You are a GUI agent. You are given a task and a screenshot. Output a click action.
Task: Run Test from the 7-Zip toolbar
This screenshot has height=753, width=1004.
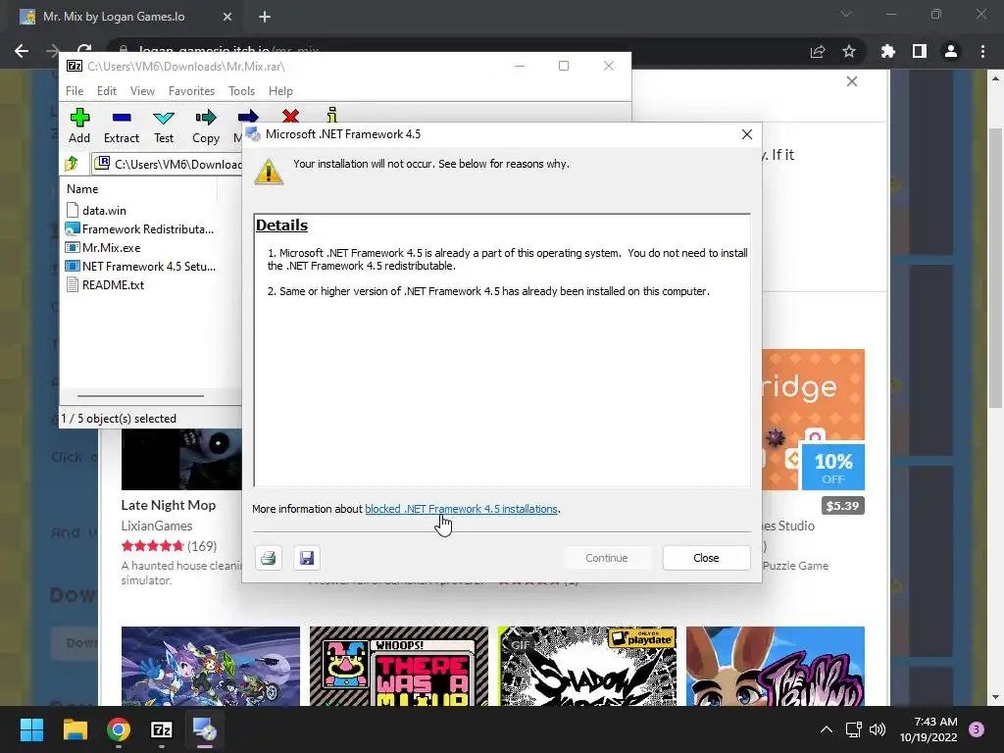(164, 126)
